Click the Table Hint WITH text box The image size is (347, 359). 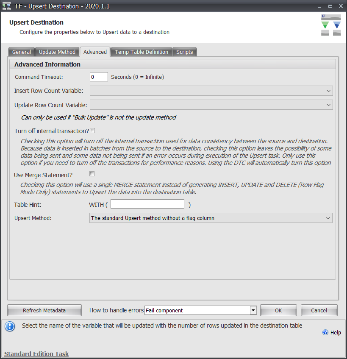[x=147, y=204]
